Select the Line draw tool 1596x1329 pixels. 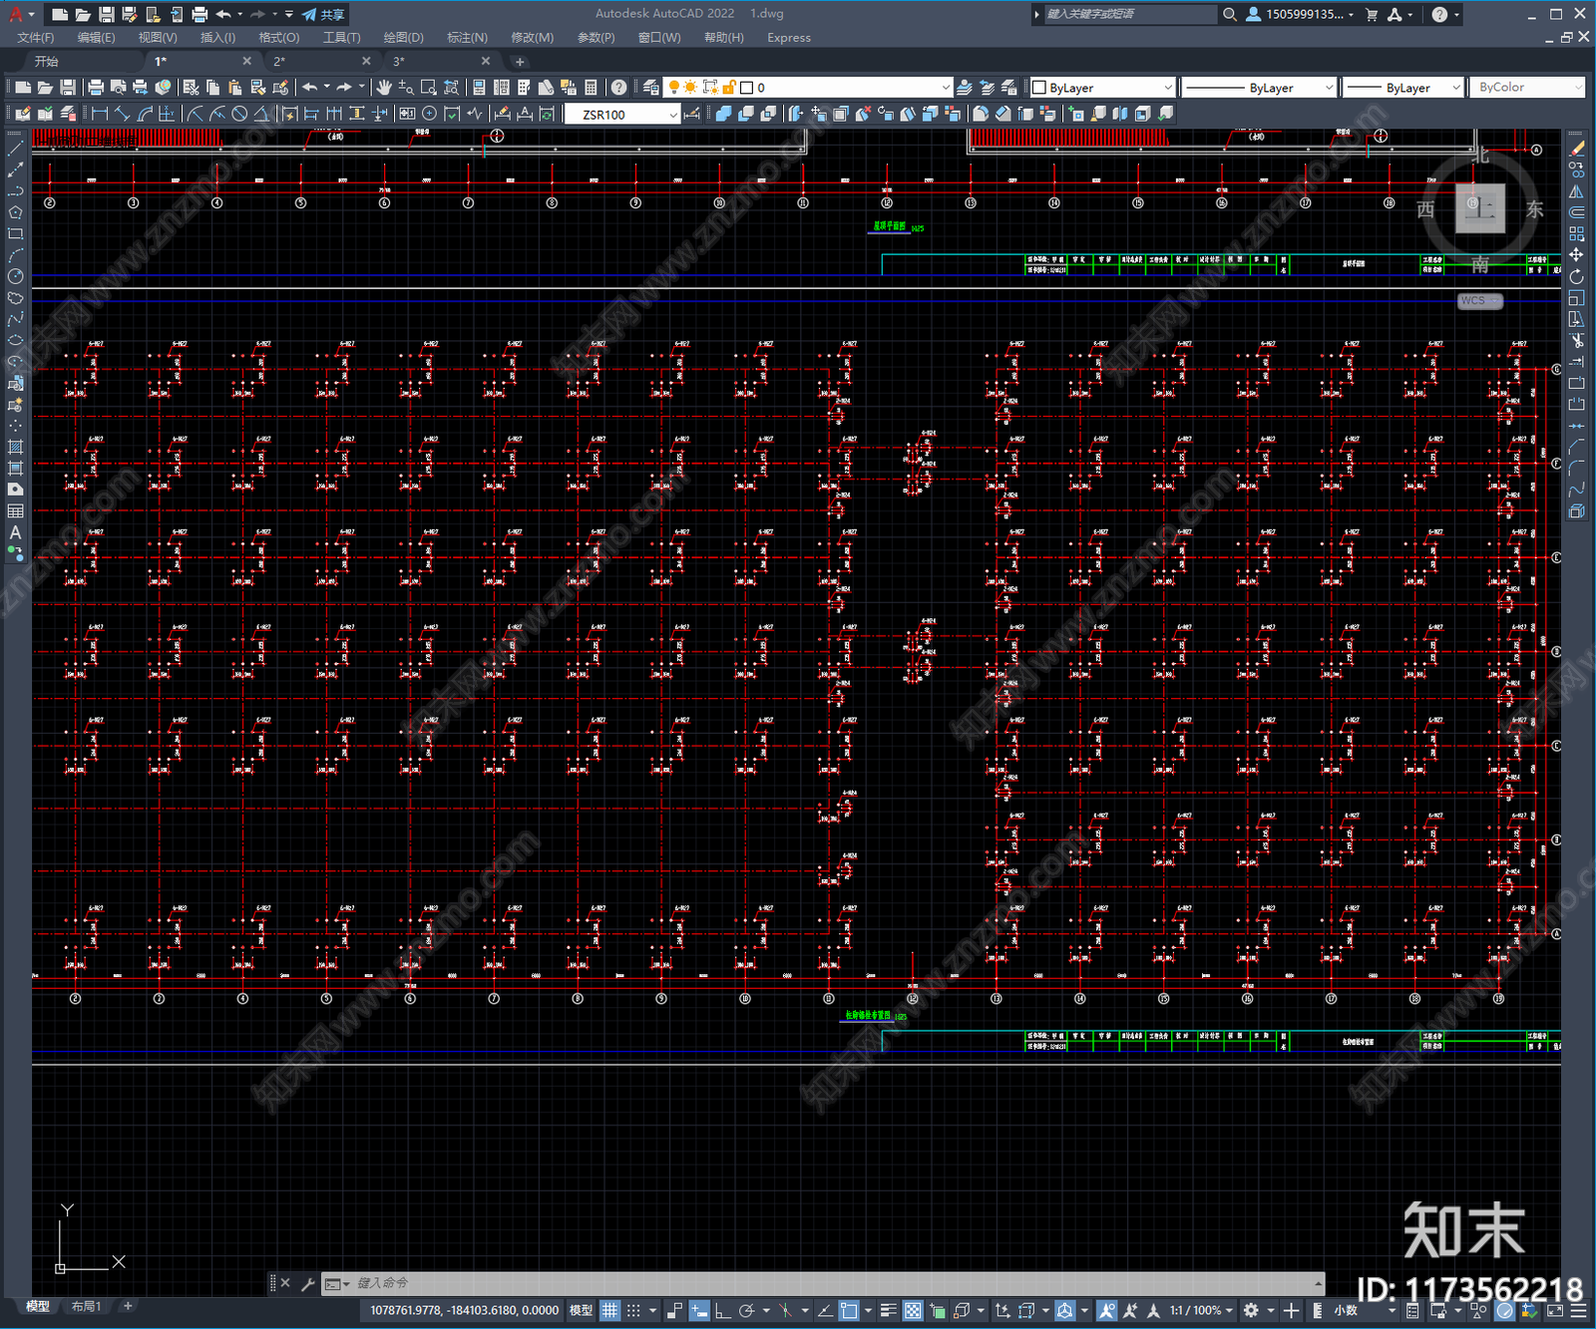(x=15, y=148)
